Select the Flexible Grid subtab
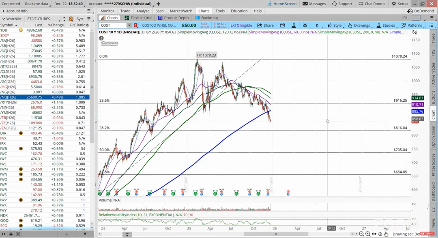The height and width of the screenshot is (238, 438). point(138,17)
